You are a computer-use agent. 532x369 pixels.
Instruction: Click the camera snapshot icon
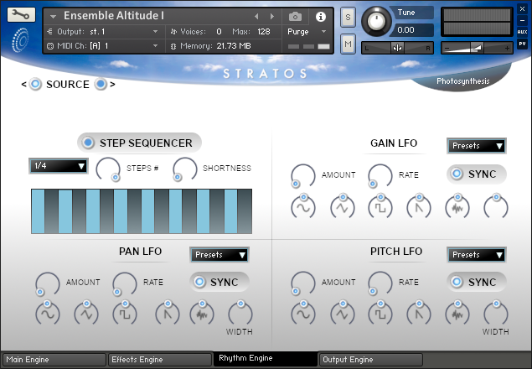pos(295,16)
